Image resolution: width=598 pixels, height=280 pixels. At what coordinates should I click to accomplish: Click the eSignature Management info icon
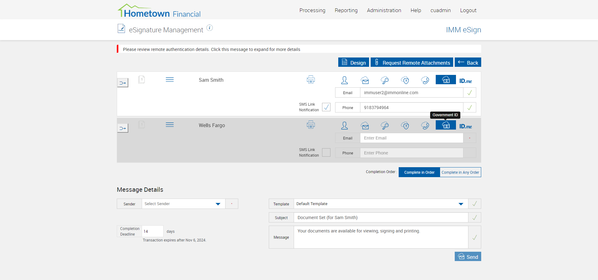[x=210, y=28]
